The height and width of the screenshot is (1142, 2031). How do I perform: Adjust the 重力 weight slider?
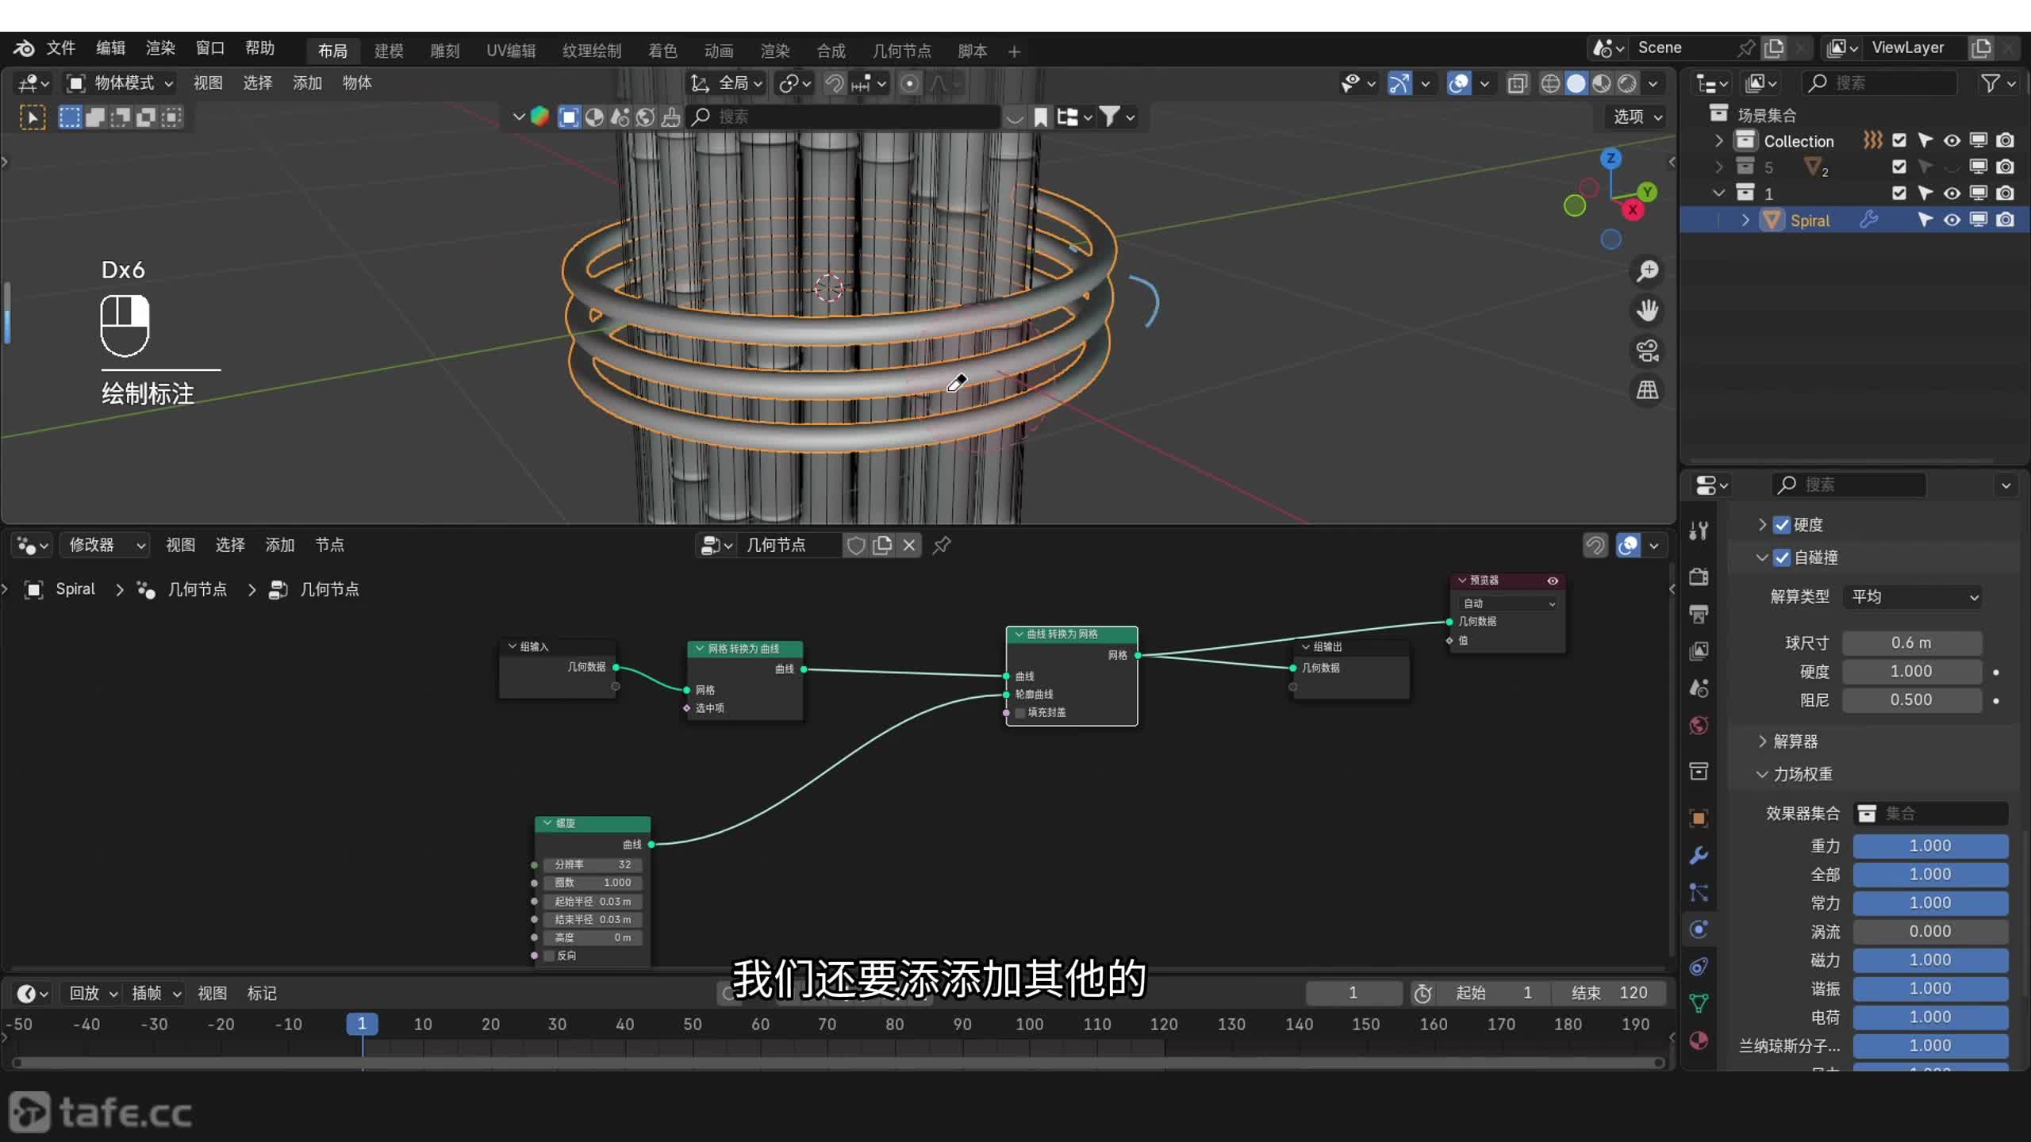[1930, 846]
